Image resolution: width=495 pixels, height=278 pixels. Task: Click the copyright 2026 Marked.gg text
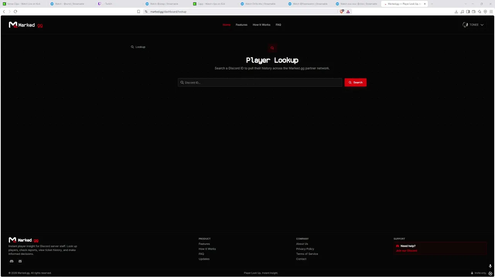click(x=30, y=273)
